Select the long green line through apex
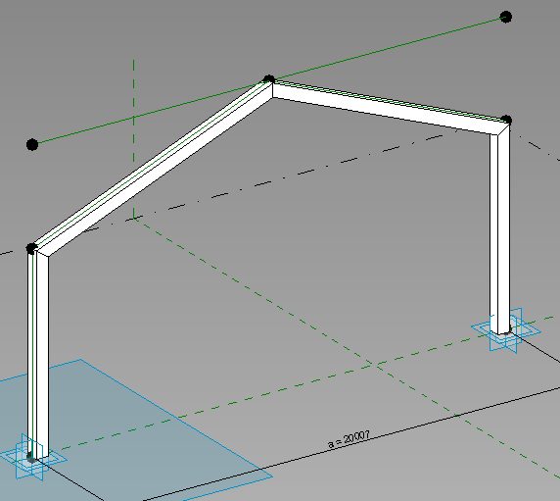Viewport: 560px width, 501px height. (x=269, y=80)
